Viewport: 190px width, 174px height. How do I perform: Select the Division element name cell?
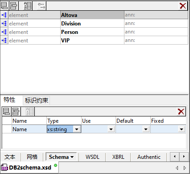92,24
